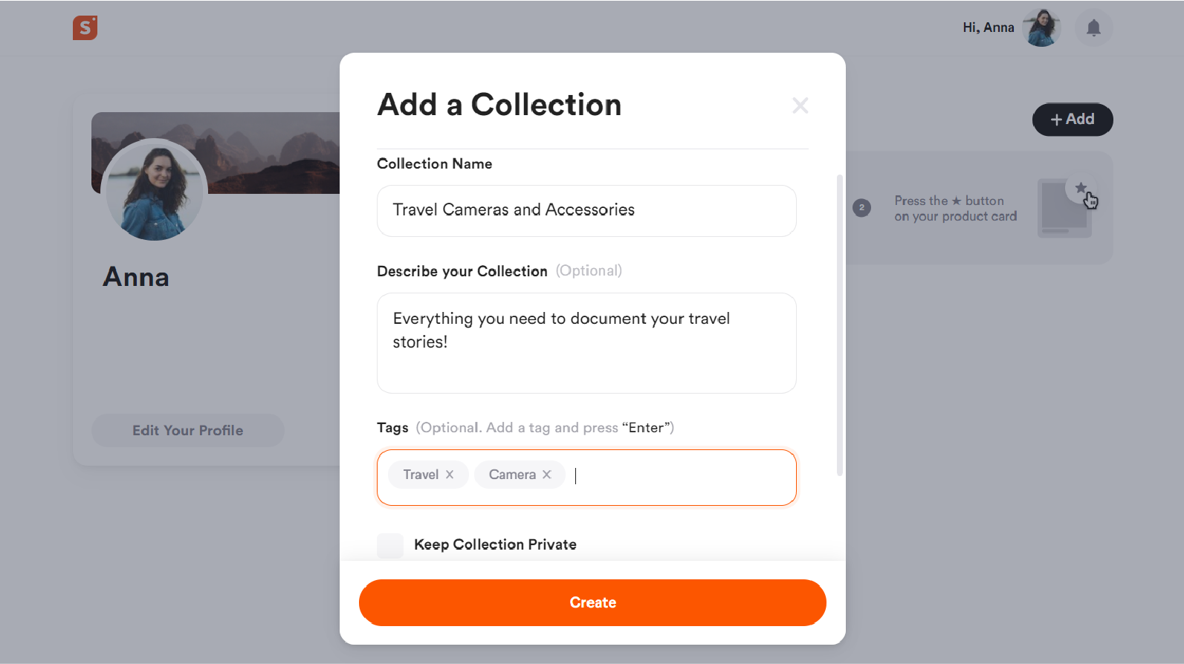Click the orange S logo icon
The image size is (1184, 664).
point(85,27)
